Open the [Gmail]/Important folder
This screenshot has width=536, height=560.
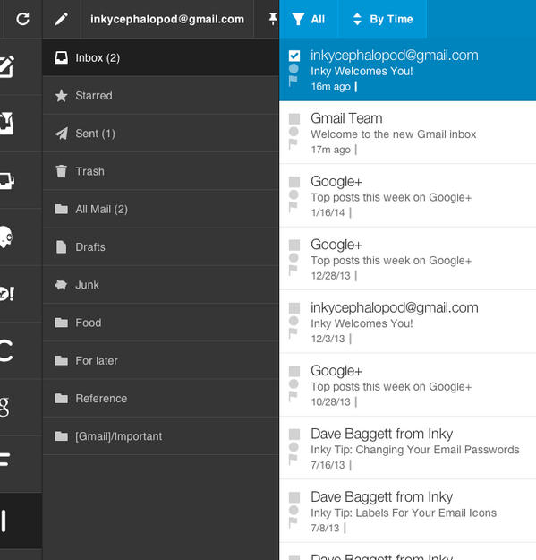tap(160, 436)
